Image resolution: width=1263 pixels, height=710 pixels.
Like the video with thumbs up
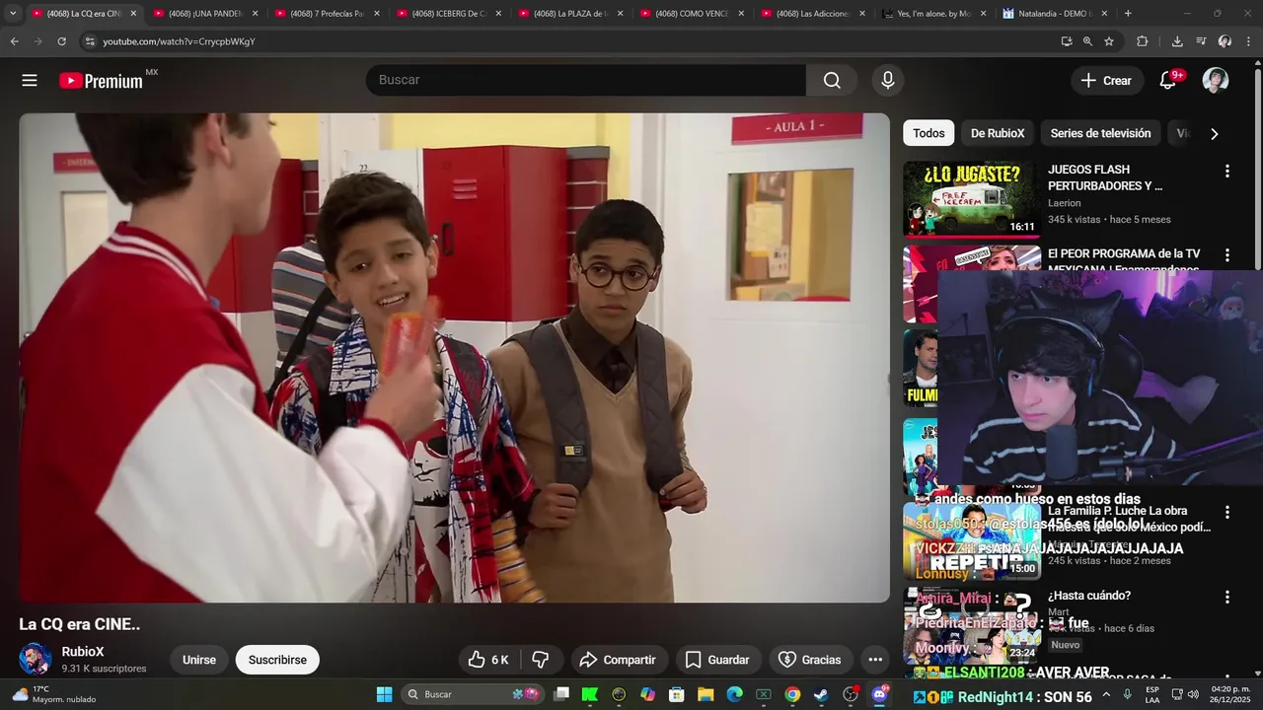(x=488, y=660)
